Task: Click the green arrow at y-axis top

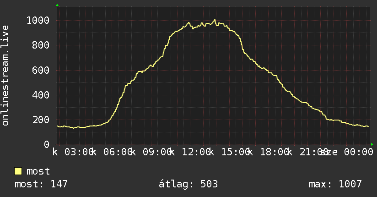Action: 57,5
